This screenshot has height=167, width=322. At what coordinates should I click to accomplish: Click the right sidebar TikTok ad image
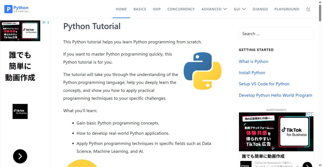pyautogui.click(x=276, y=132)
